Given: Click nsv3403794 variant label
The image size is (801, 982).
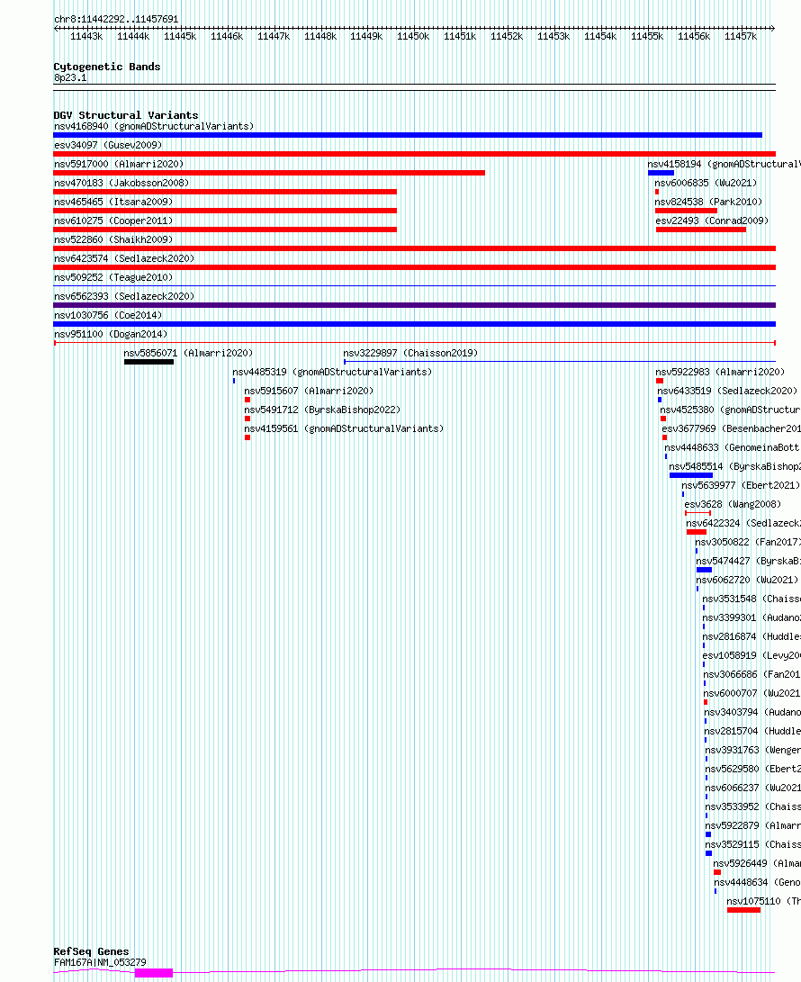Looking at the screenshot, I should (x=752, y=712).
